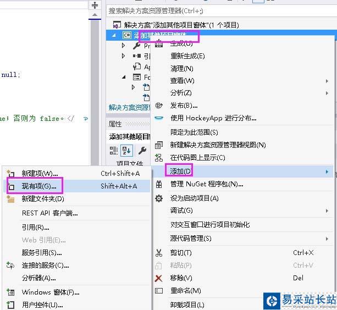This screenshot has width=337, height=310.
Task: Click the editor scrollbar up arrow
Action: [95, 15]
